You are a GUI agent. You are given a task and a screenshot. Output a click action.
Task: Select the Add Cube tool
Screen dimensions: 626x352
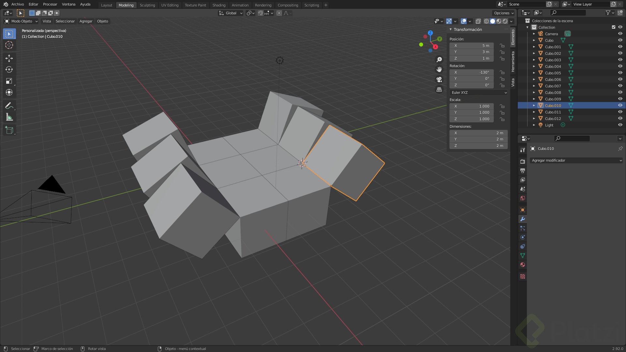9,130
